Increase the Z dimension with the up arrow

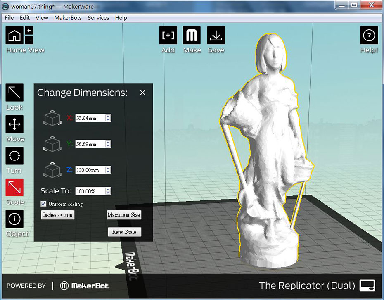tap(108, 168)
